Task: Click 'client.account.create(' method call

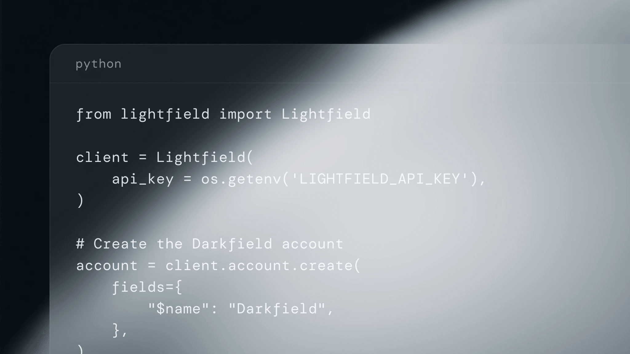Action: point(263,266)
